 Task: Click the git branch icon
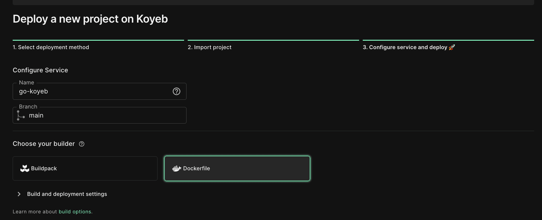pos(21,115)
